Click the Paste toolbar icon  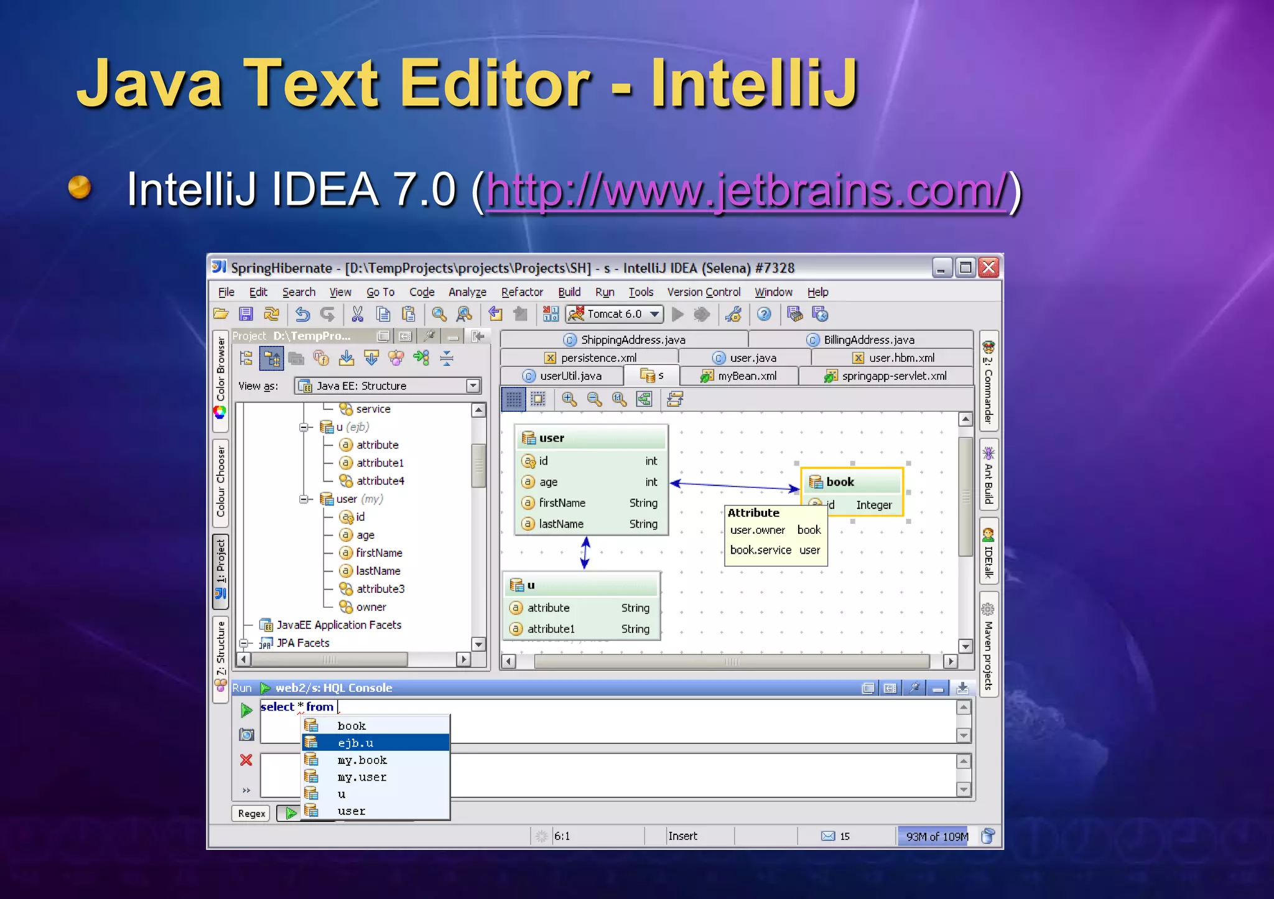coord(408,314)
